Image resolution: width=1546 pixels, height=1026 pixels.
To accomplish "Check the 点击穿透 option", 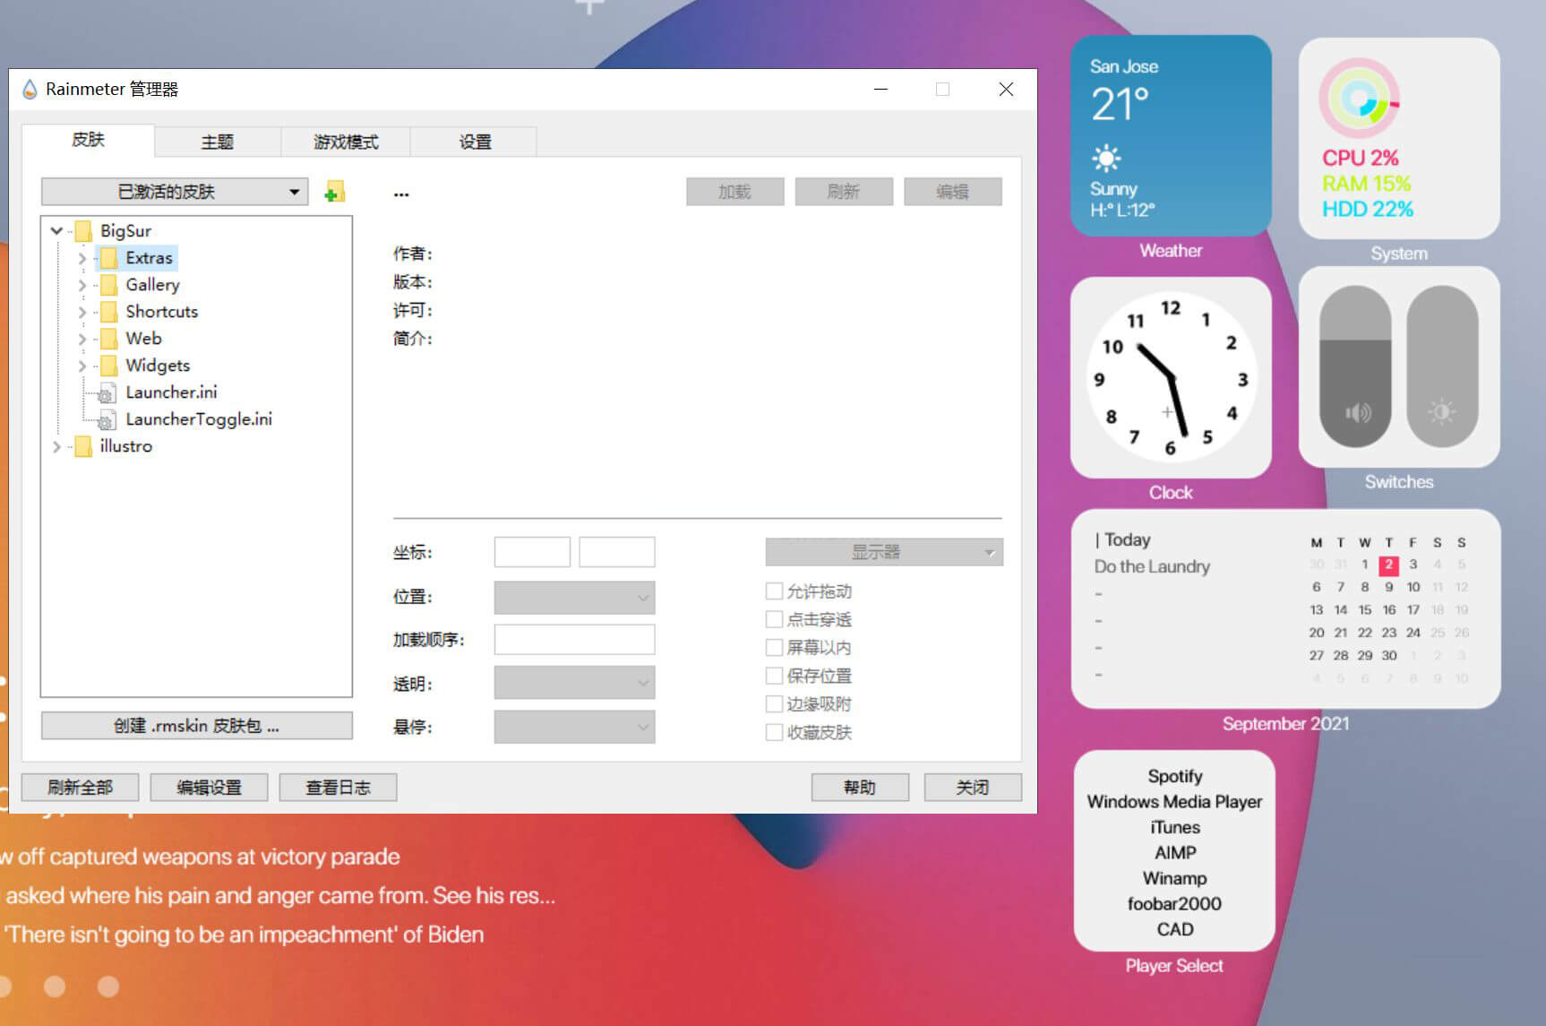I will 774,619.
